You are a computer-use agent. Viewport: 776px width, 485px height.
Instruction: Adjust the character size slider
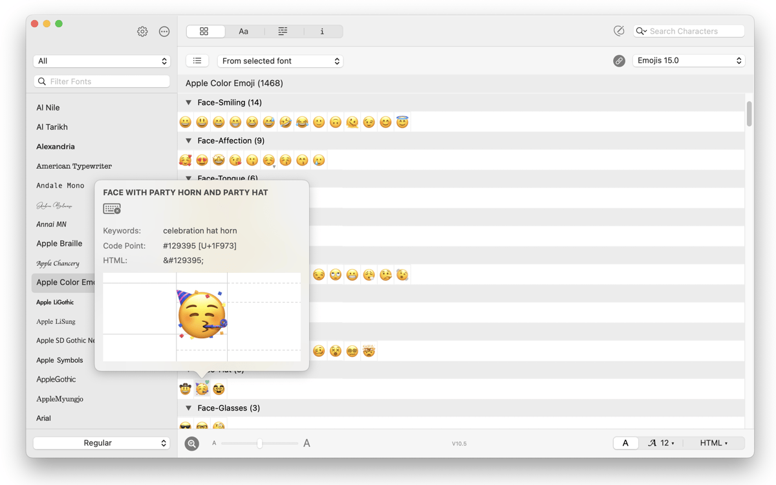point(260,444)
